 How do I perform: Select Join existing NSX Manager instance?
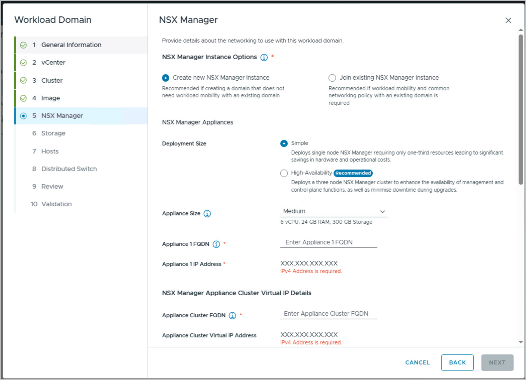(332, 78)
